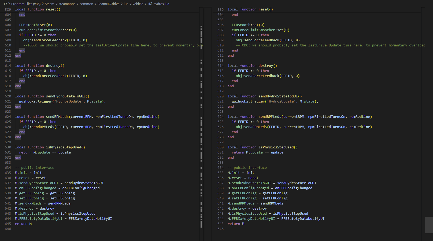Select the C: drive breadcrumb
433x241 pixels.
pos(5,4)
